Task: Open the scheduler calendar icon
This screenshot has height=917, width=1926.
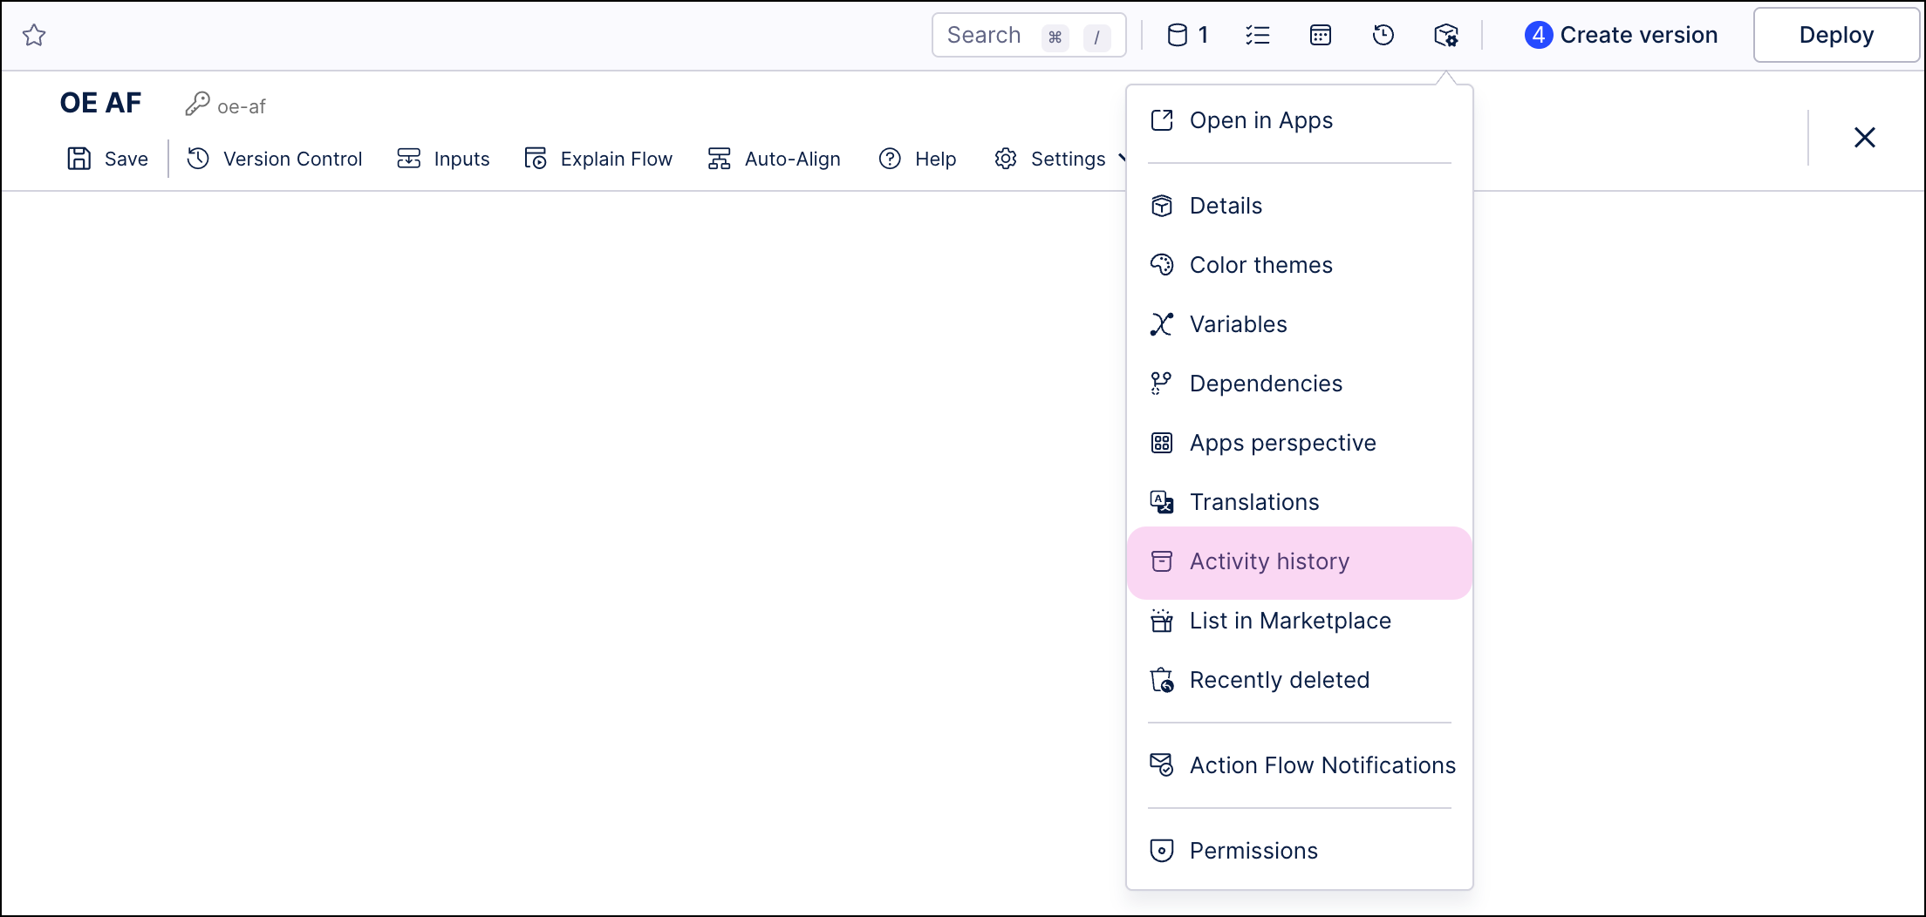Action: pyautogui.click(x=1320, y=35)
